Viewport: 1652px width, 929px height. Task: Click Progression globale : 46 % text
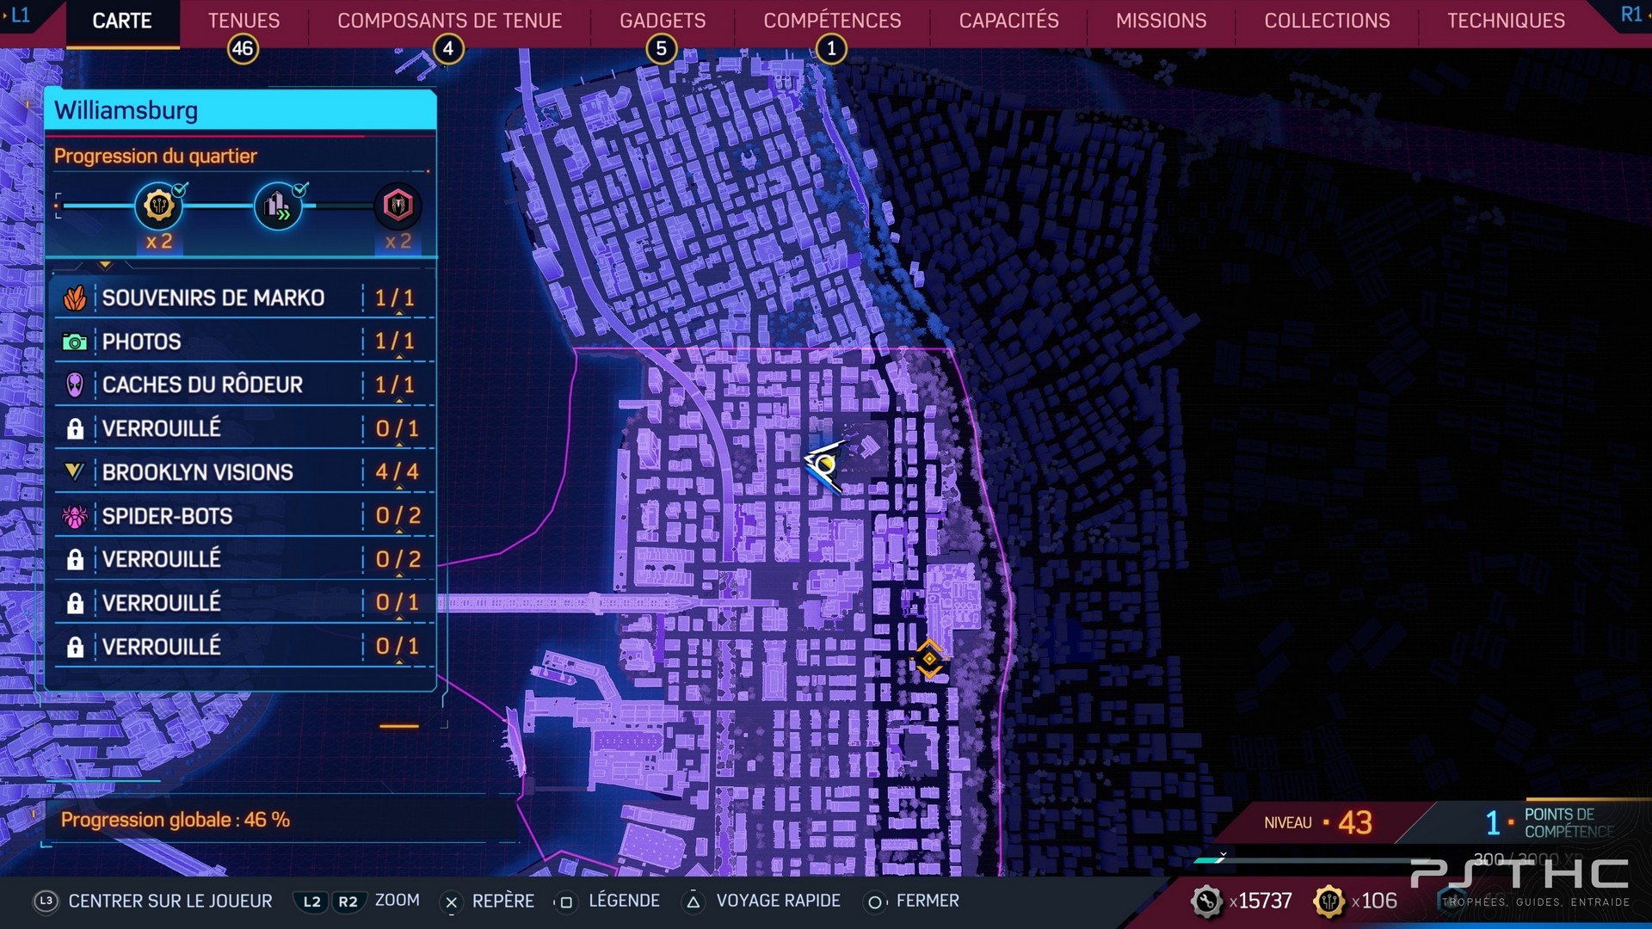point(175,820)
